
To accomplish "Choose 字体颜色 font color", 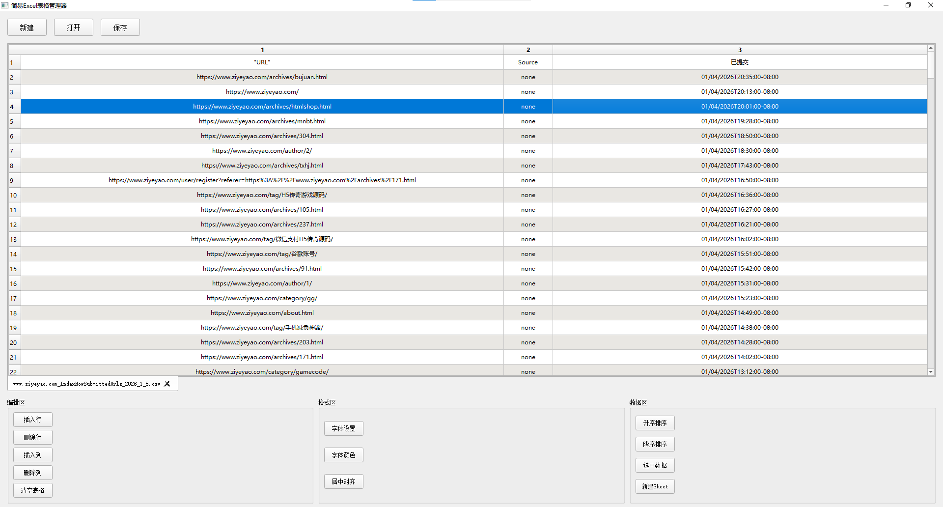I will click(x=343, y=455).
